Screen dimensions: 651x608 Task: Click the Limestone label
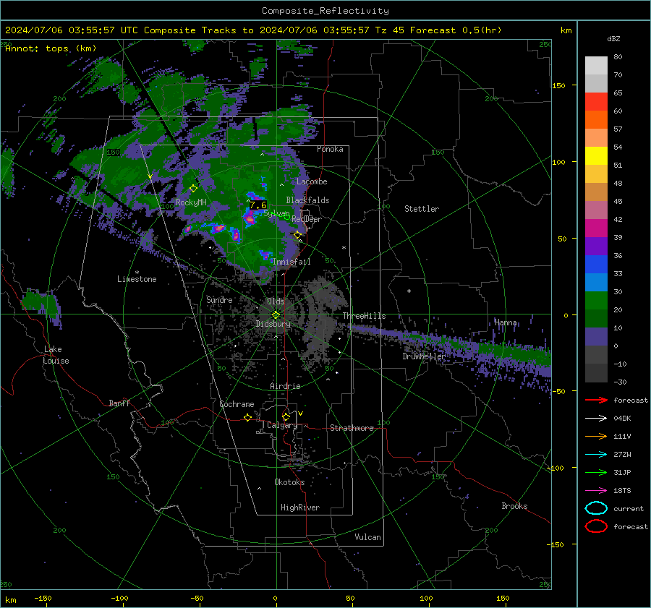[137, 279]
